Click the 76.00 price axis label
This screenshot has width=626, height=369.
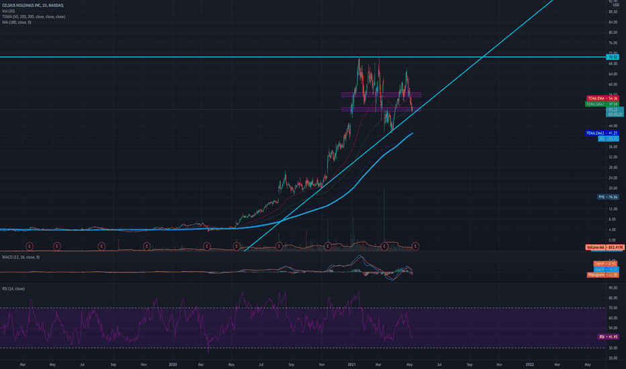point(613,43)
